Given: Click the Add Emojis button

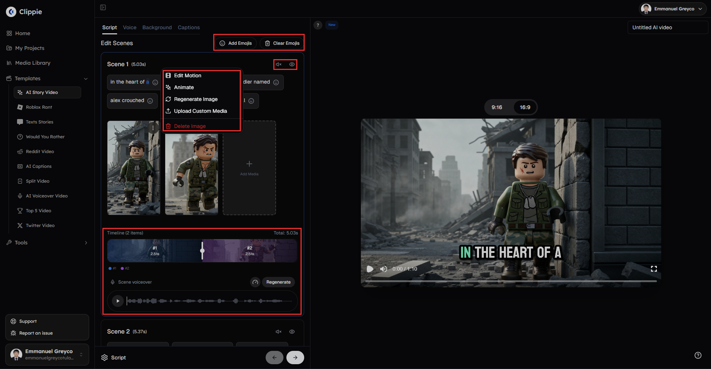Looking at the screenshot, I should tap(236, 43).
